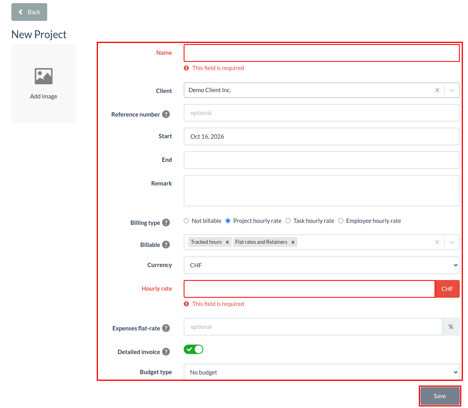Open the Currency dropdown

point(321,265)
